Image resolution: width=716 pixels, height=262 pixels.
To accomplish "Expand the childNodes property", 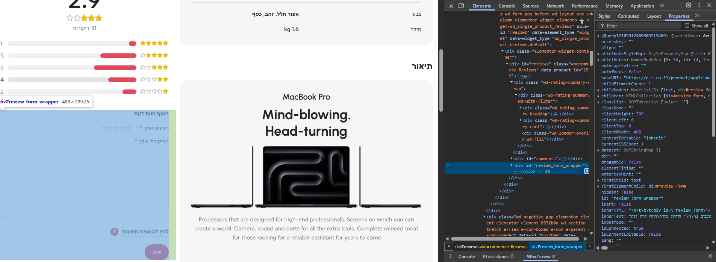I will (598, 90).
